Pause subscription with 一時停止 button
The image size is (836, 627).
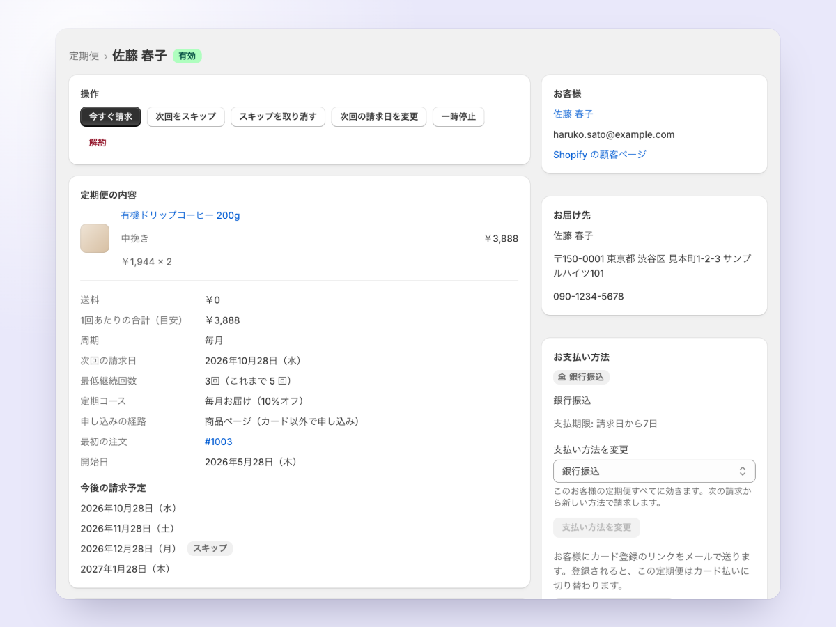(x=458, y=117)
